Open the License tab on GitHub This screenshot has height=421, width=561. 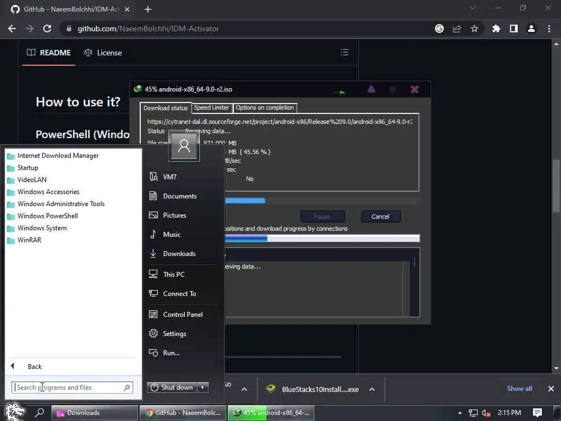click(x=102, y=53)
